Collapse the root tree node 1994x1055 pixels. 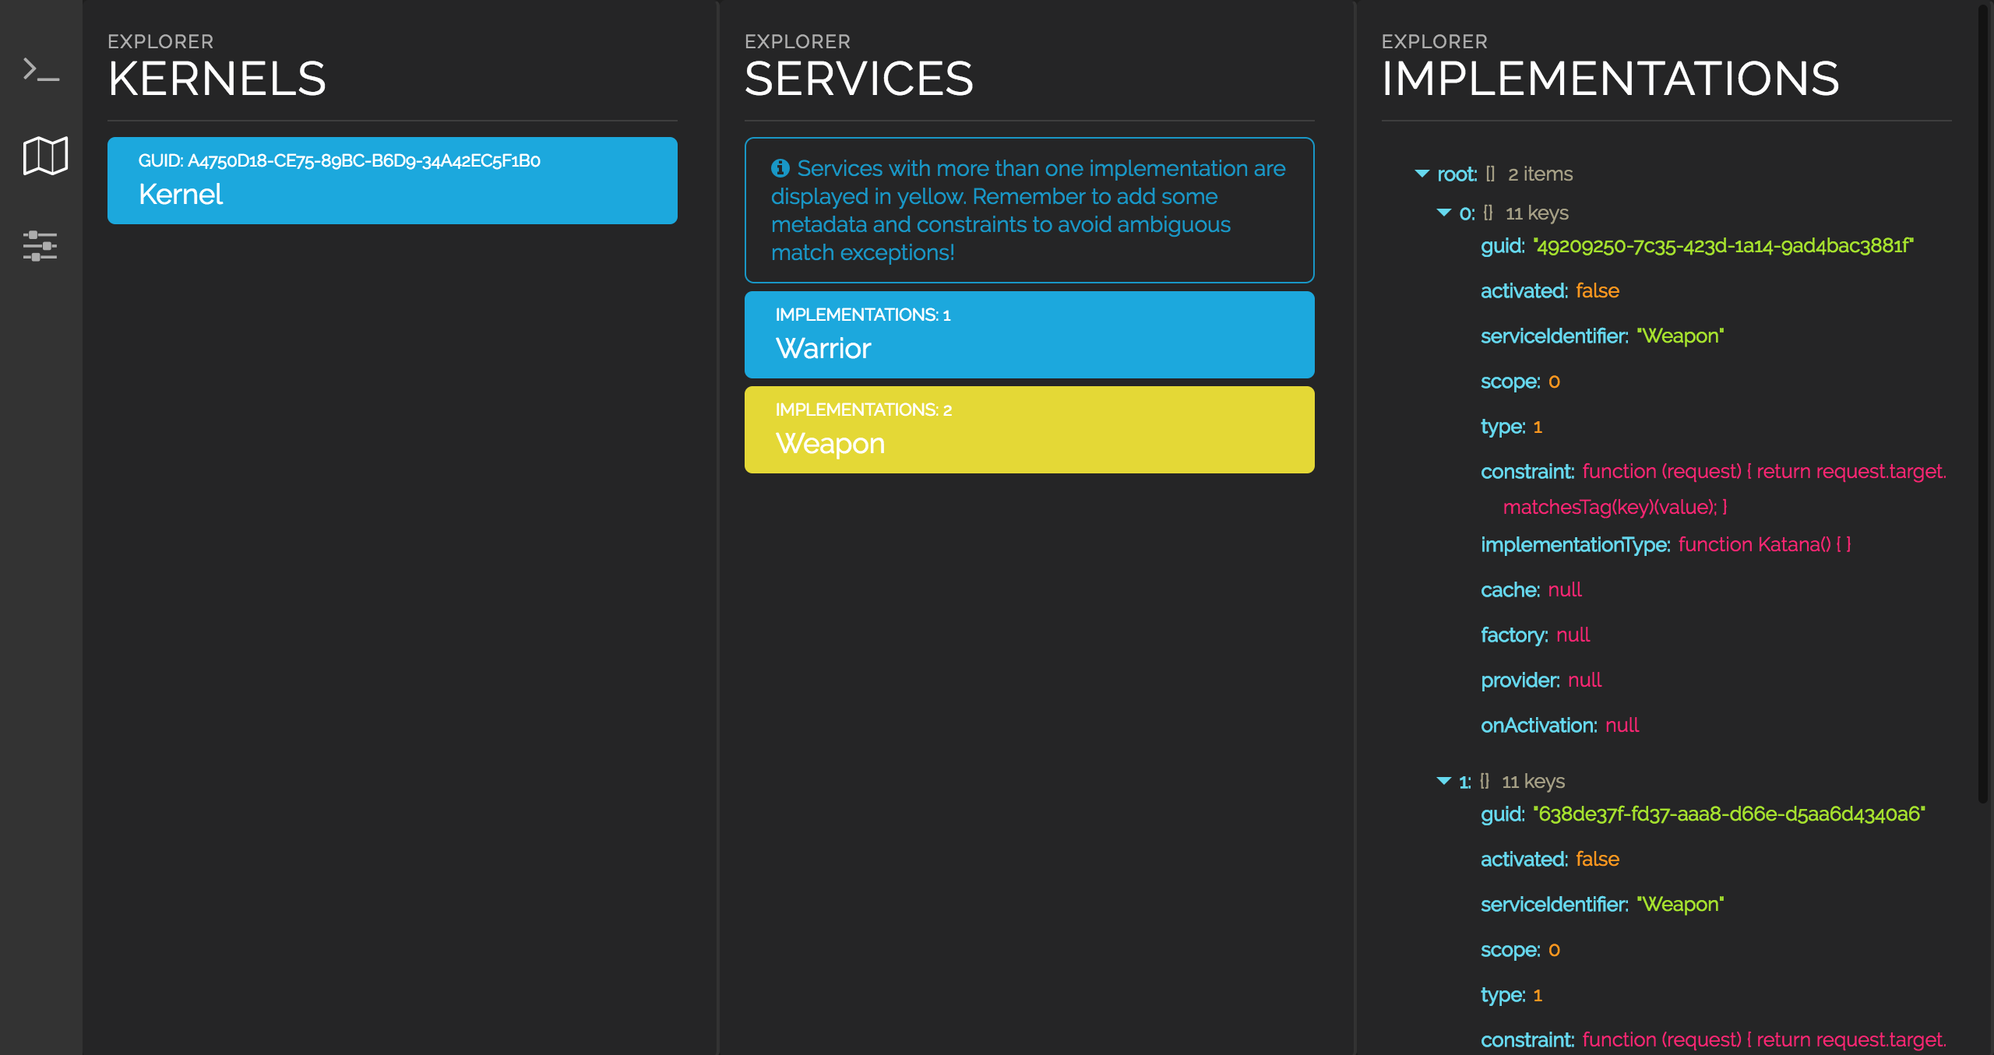[1422, 174]
